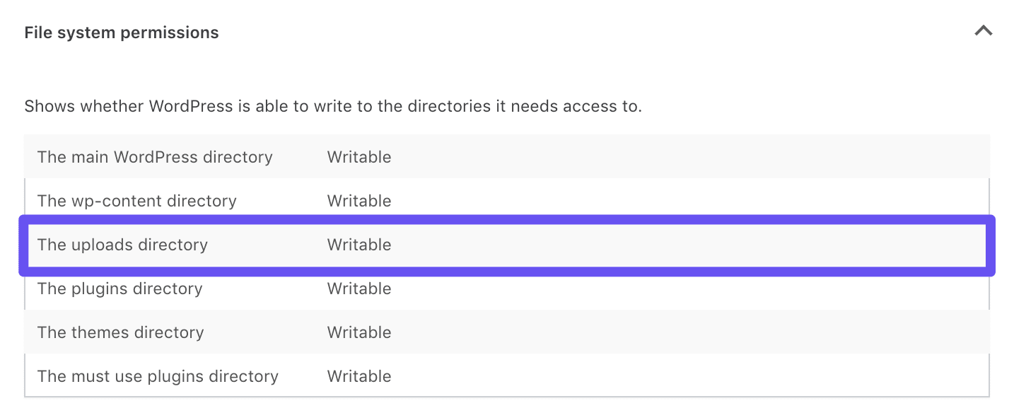Viewport: 1014px width, 413px height.
Task: Click Writable for the main WordPress directory
Action: (x=359, y=156)
